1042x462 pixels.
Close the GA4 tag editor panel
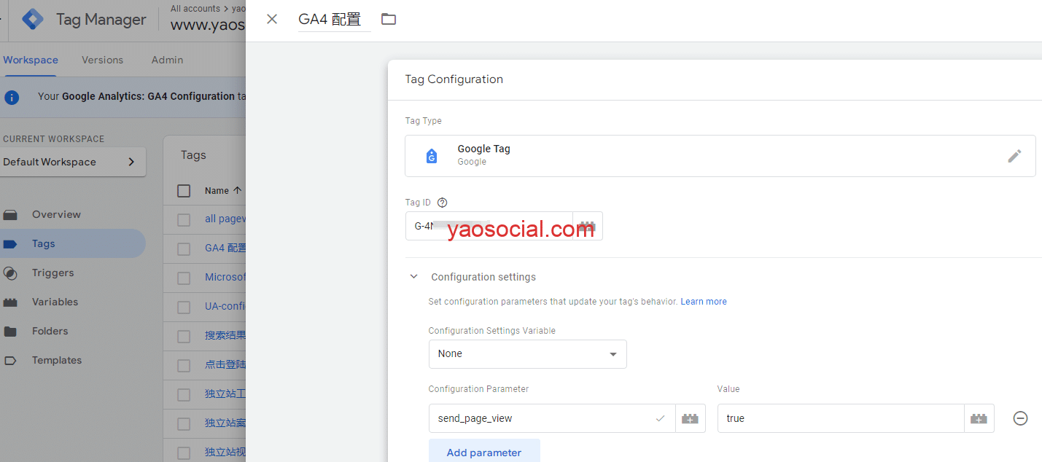click(x=272, y=19)
